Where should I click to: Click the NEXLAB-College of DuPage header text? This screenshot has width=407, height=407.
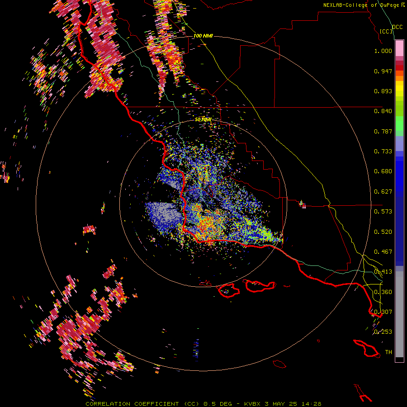(362, 5)
